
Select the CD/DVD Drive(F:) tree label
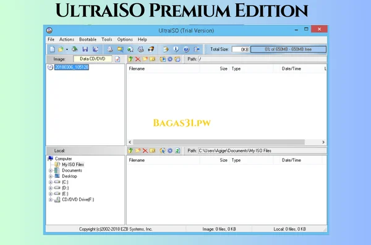pyautogui.click(x=78, y=199)
